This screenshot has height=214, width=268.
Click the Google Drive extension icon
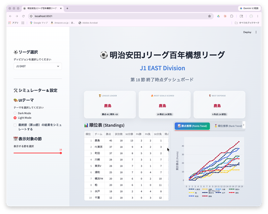point(218,16)
